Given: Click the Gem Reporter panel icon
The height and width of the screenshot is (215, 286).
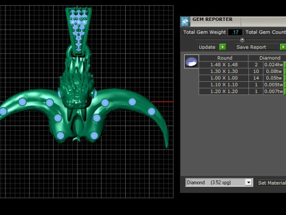Looking at the screenshot, I should click(185, 21).
